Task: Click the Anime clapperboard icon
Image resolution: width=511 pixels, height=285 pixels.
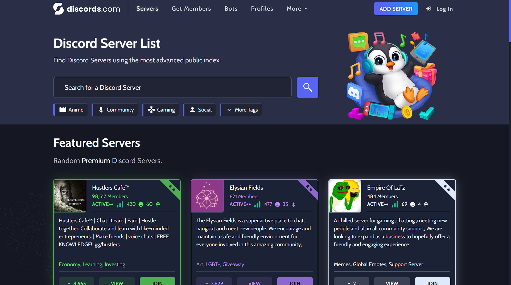Action: click(63, 110)
